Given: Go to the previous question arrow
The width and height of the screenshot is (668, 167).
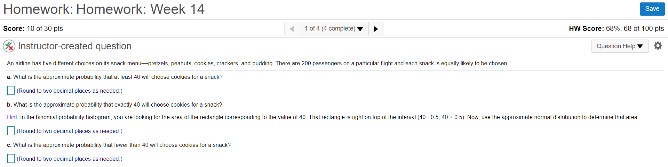Looking at the screenshot, I should pyautogui.click(x=292, y=29).
